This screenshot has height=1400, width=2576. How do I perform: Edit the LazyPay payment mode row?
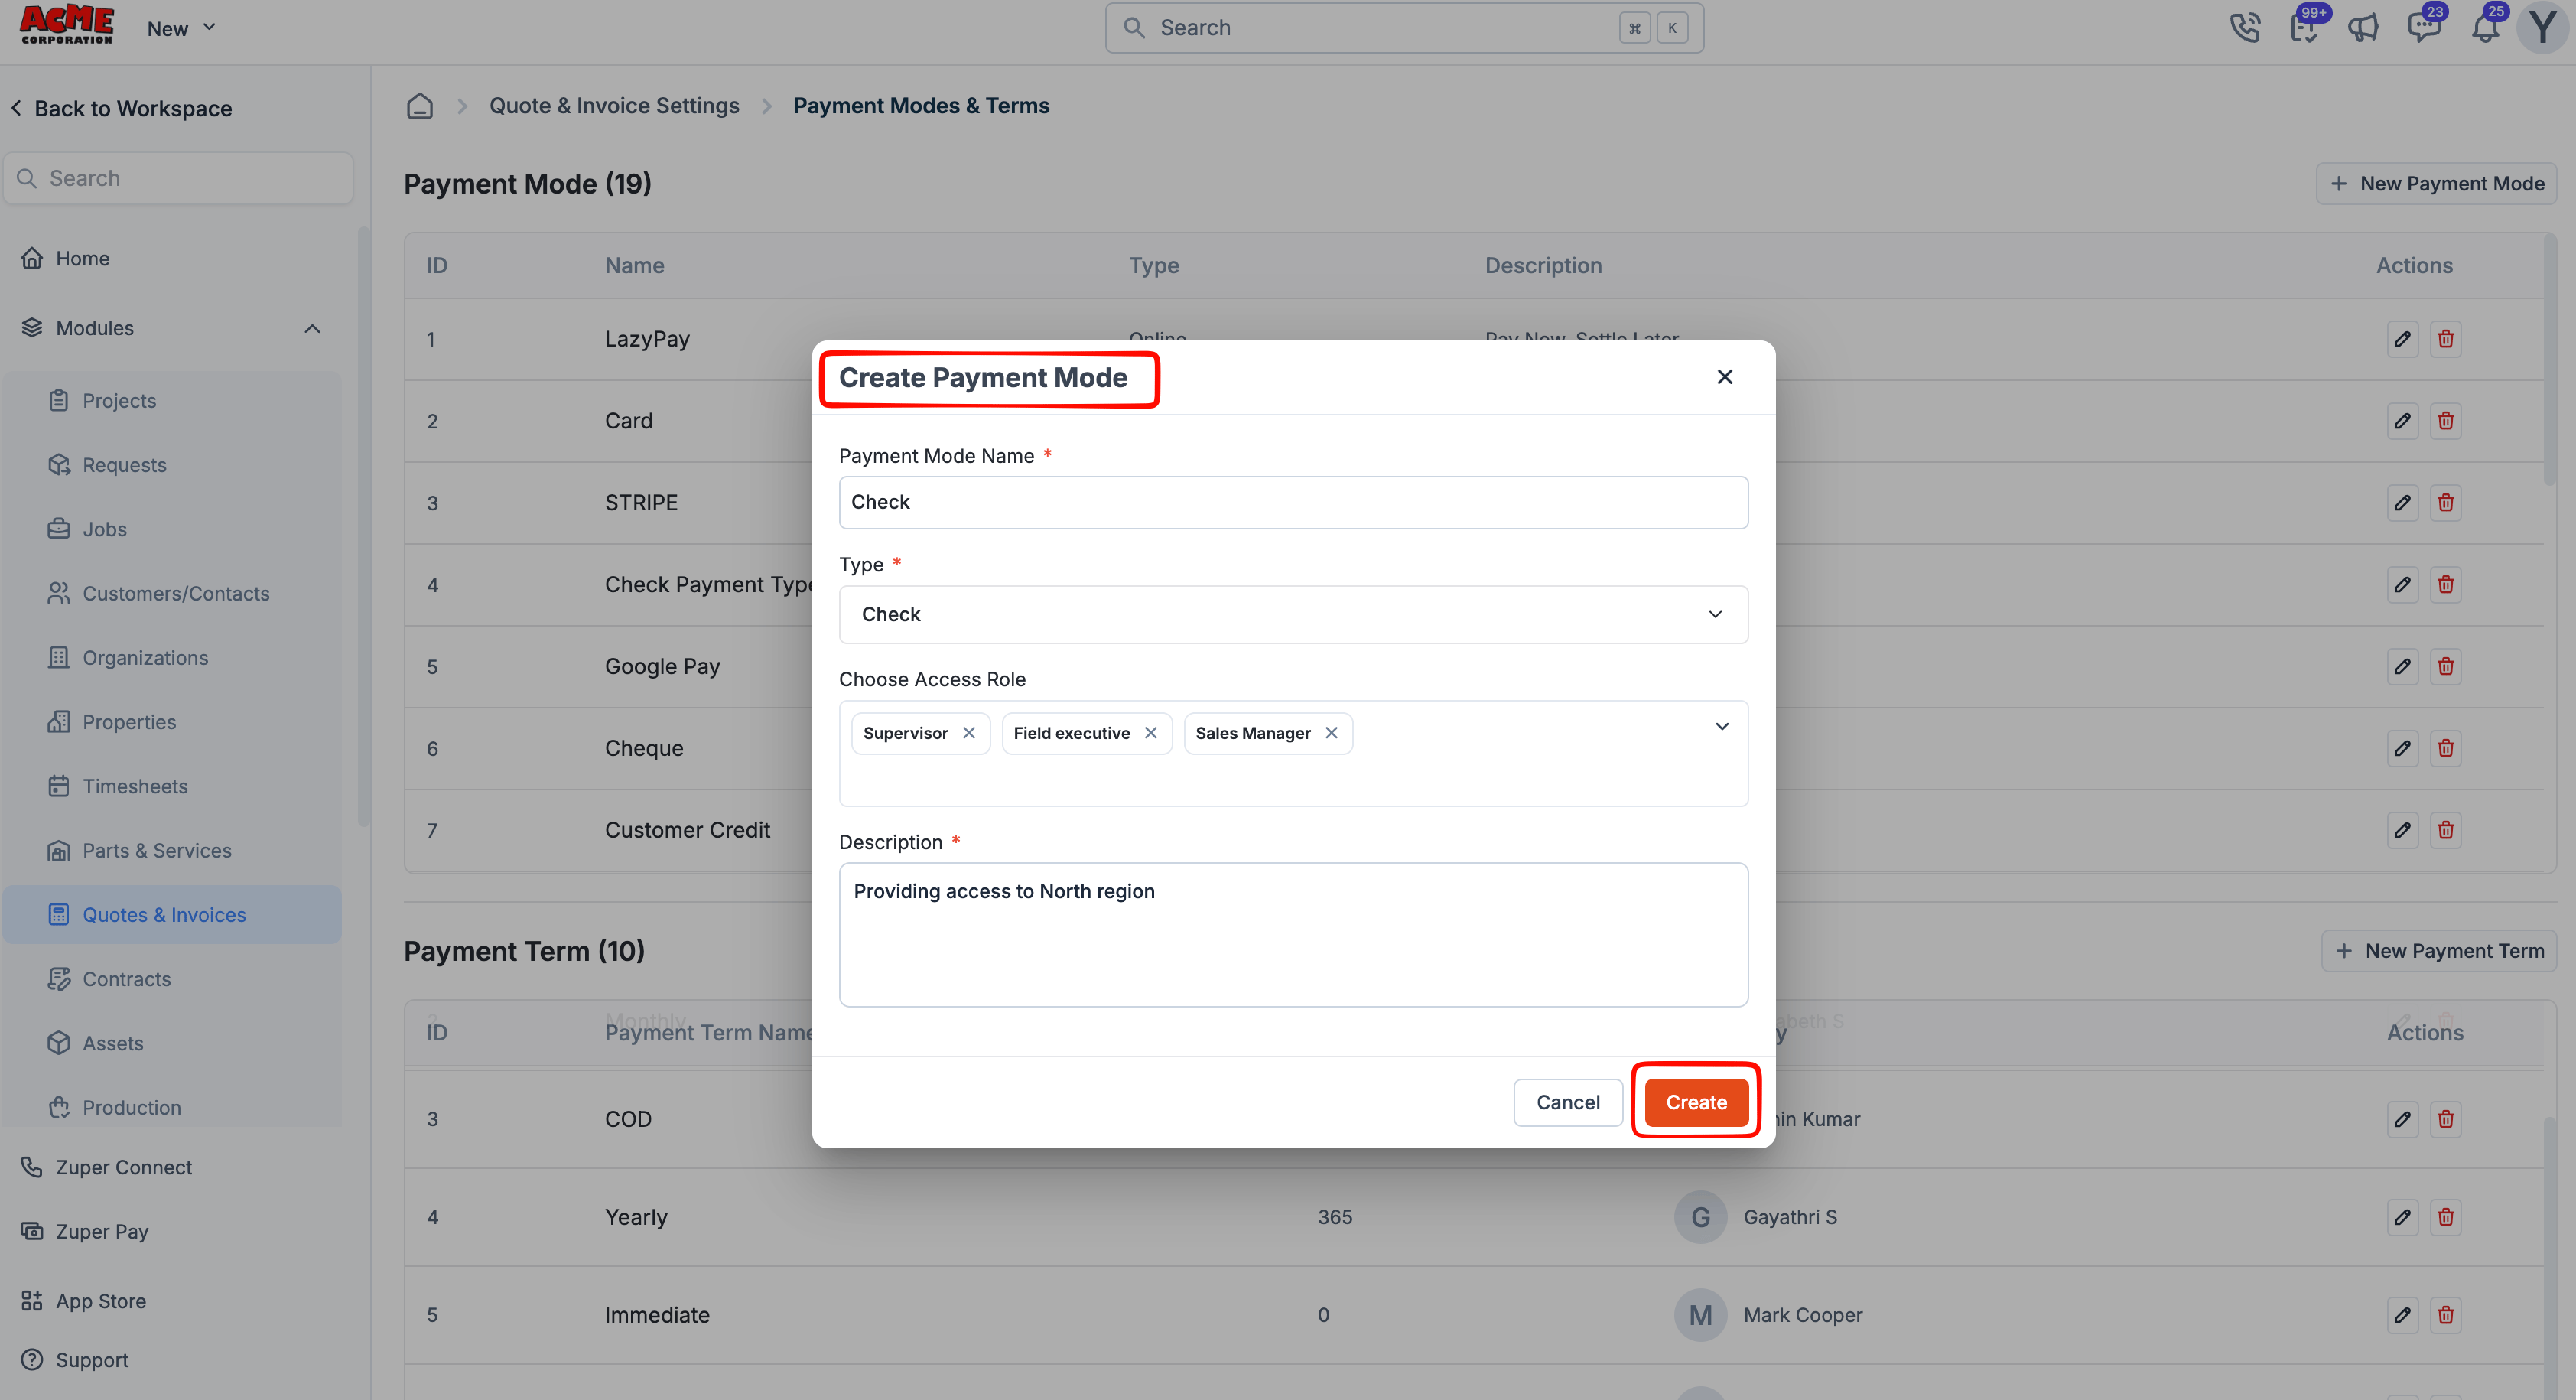coord(2402,339)
